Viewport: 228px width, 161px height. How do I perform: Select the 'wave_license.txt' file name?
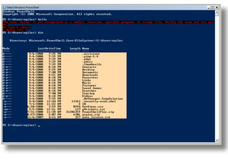(96, 117)
